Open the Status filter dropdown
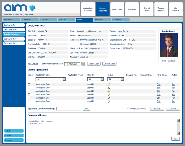This screenshot has width=185, height=146. (122, 79)
